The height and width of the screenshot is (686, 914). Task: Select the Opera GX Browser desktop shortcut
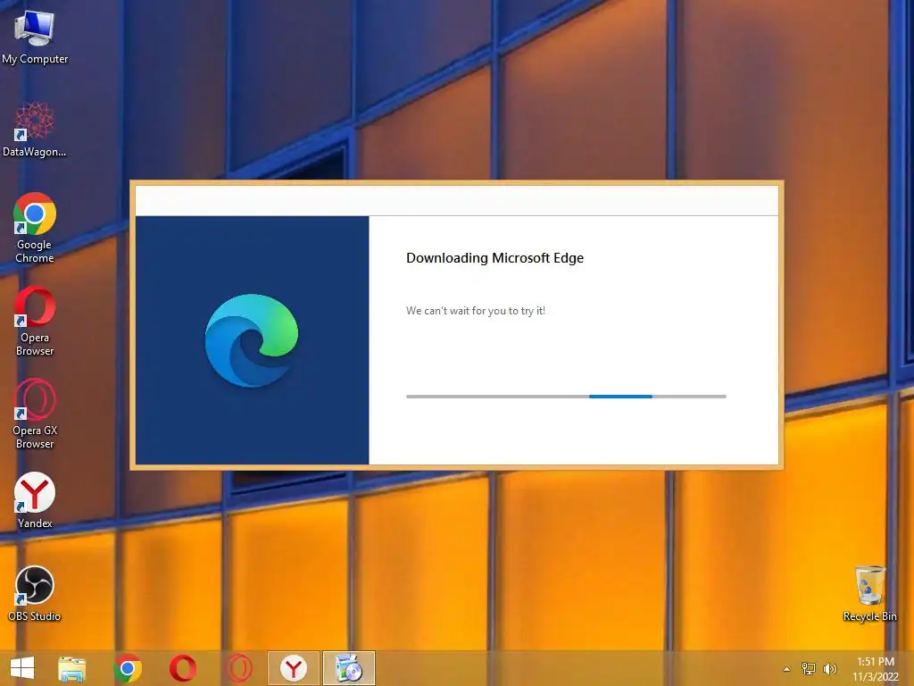35,414
